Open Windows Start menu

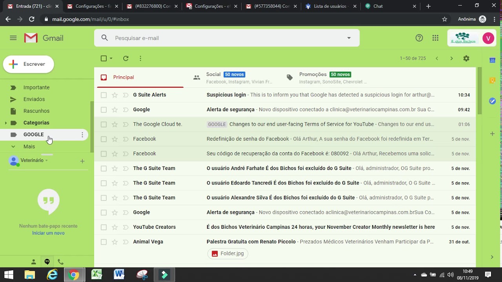point(8,275)
